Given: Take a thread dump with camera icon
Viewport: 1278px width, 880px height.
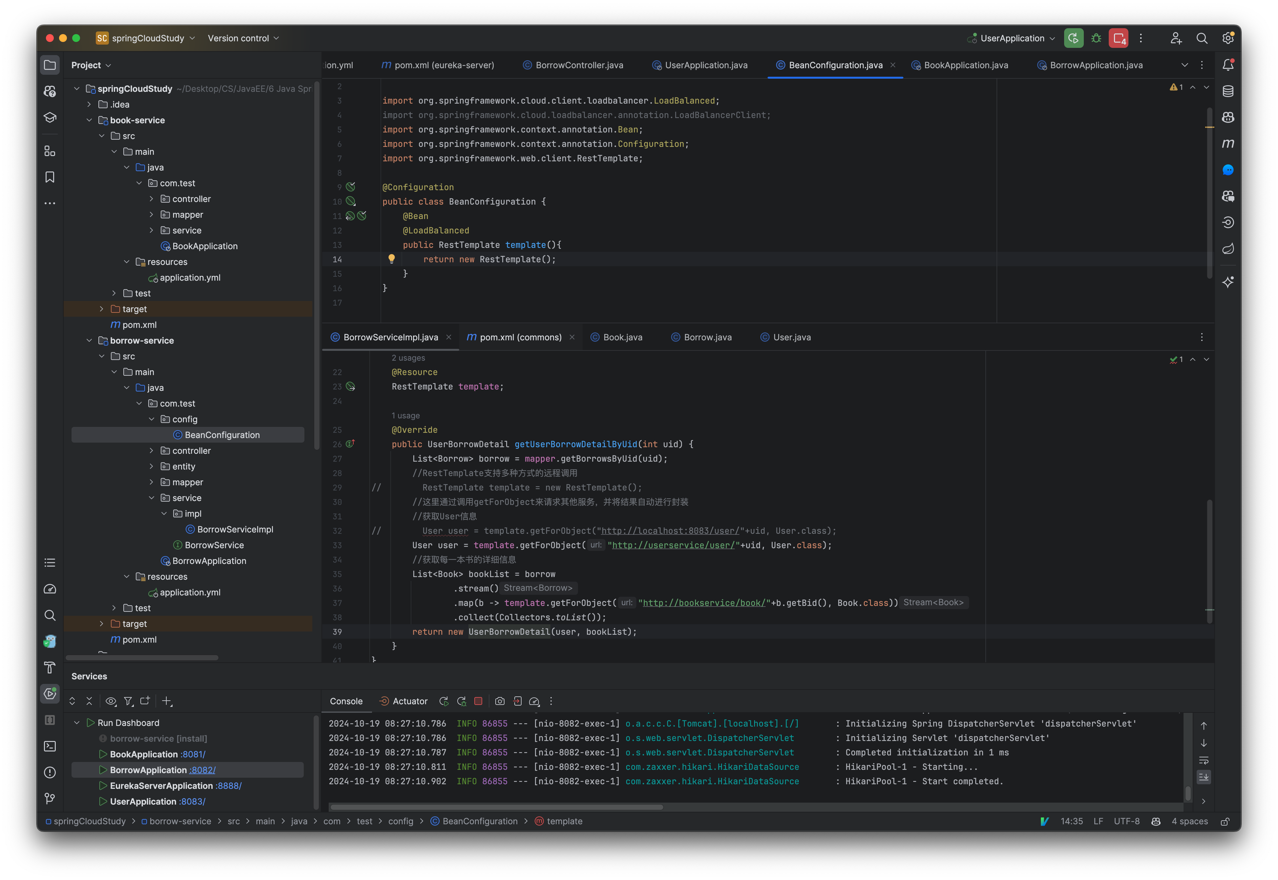Looking at the screenshot, I should (x=500, y=701).
